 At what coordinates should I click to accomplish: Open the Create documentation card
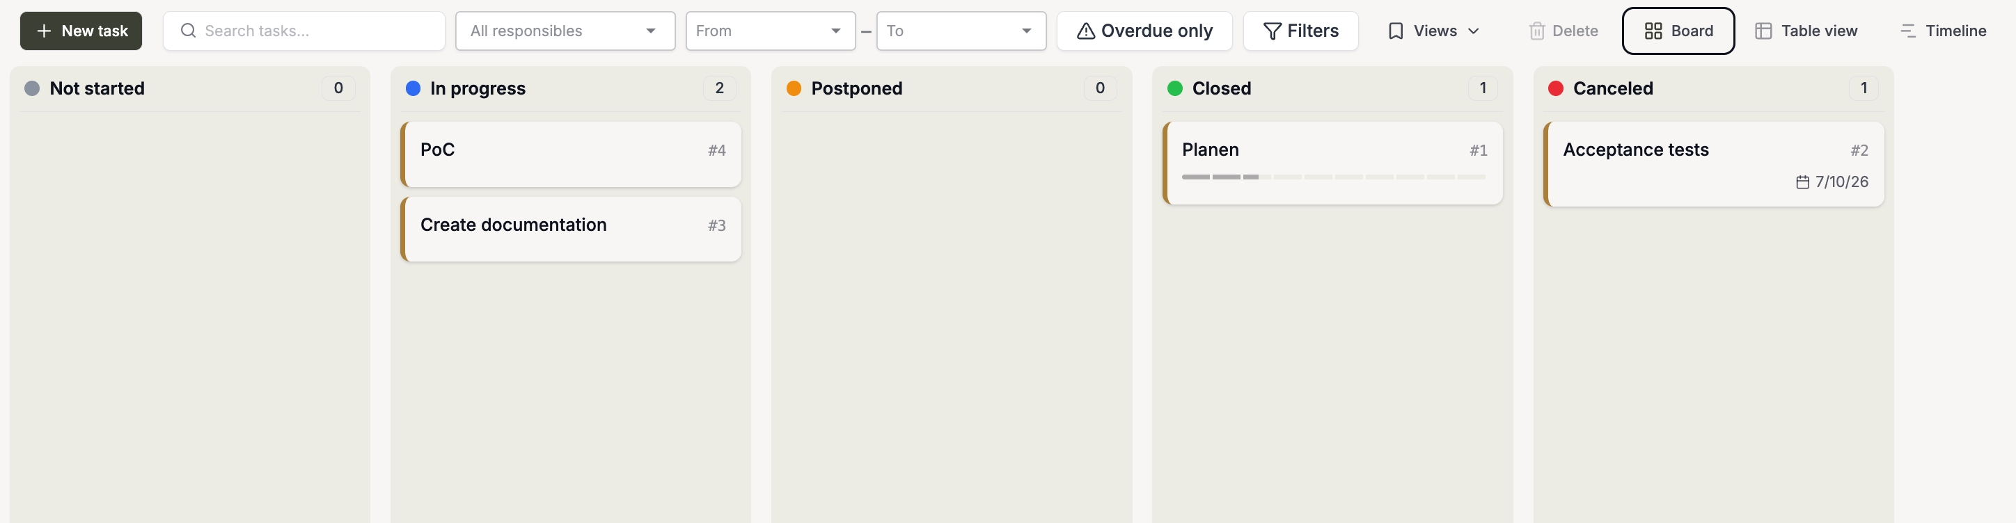(571, 229)
